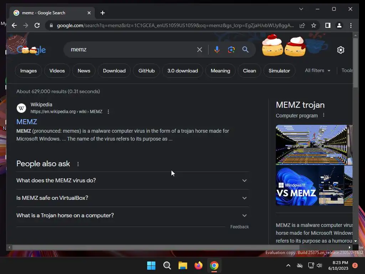Screen dimensions: 365x274
Task: Filter results by Videos
Action: click(x=57, y=71)
